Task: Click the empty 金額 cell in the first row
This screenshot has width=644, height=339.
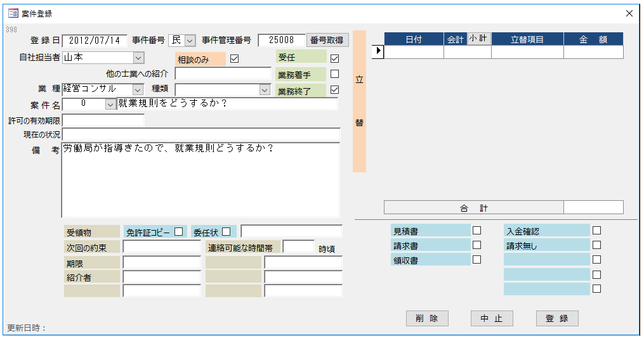Action: [593, 52]
